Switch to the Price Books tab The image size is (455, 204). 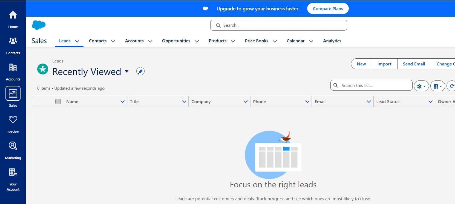[x=257, y=41]
